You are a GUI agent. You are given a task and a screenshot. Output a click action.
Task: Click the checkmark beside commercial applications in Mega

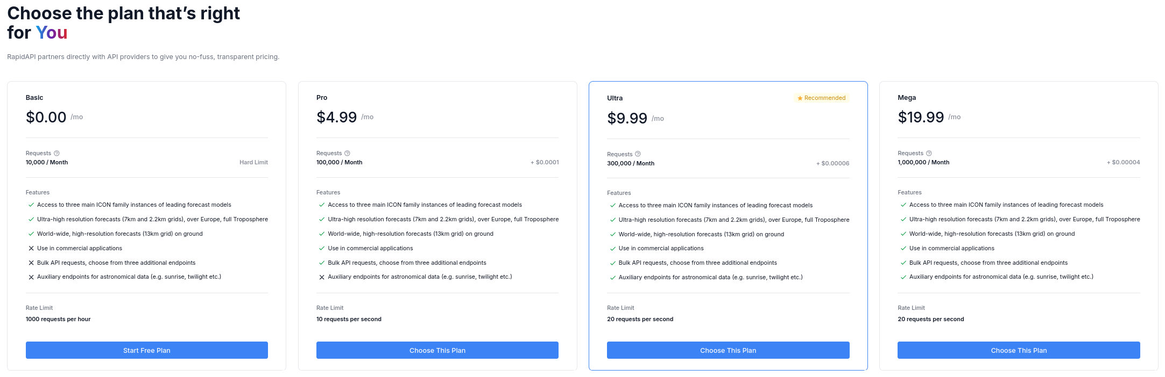point(902,248)
